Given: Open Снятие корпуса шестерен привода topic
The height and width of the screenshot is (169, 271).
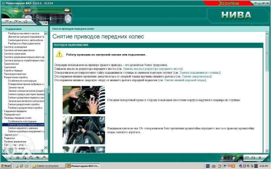Looking at the screenshot, I should point(26,94).
